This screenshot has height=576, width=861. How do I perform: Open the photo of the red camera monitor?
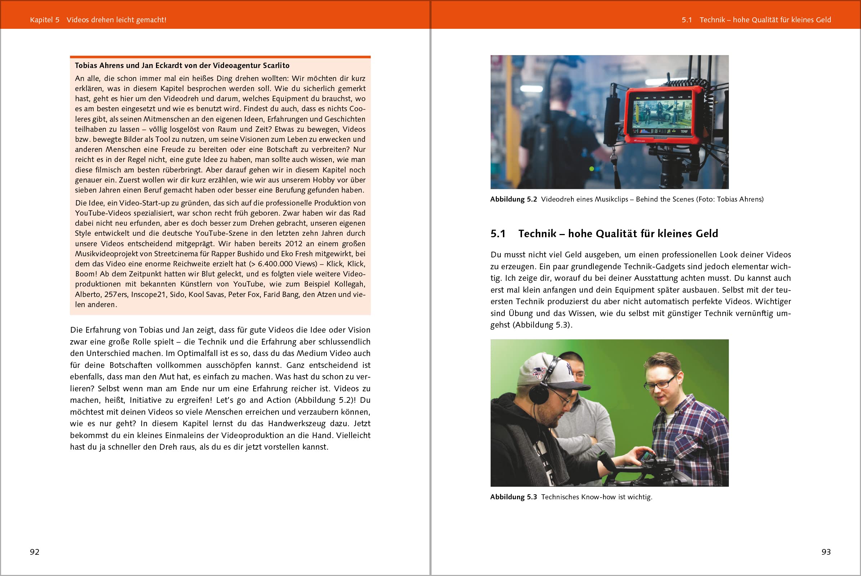pyautogui.click(x=610, y=122)
